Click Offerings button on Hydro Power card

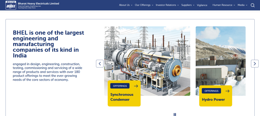[x=212, y=91]
